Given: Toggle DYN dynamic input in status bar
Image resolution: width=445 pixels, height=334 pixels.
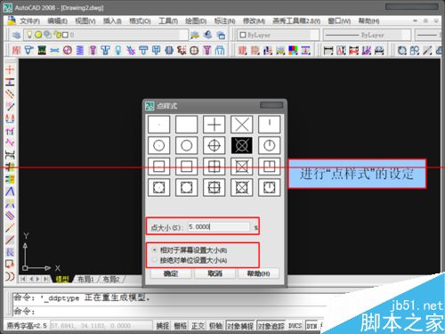Looking at the screenshot, I should [311, 326].
